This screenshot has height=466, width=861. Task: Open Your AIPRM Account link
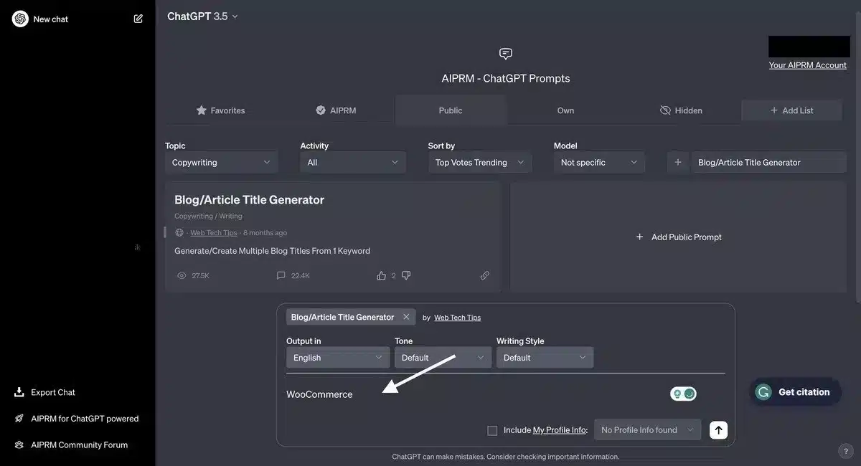coord(808,65)
